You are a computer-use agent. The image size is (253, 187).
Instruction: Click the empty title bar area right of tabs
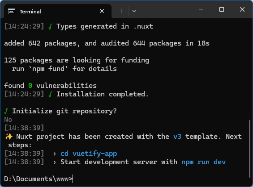point(167,10)
